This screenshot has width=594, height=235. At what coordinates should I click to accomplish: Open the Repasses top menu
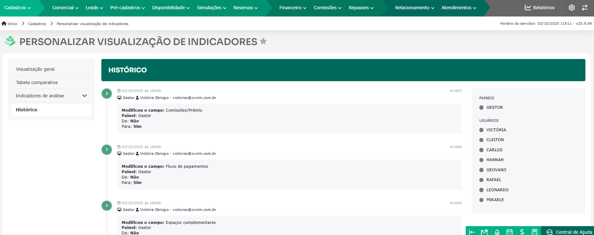click(x=361, y=8)
